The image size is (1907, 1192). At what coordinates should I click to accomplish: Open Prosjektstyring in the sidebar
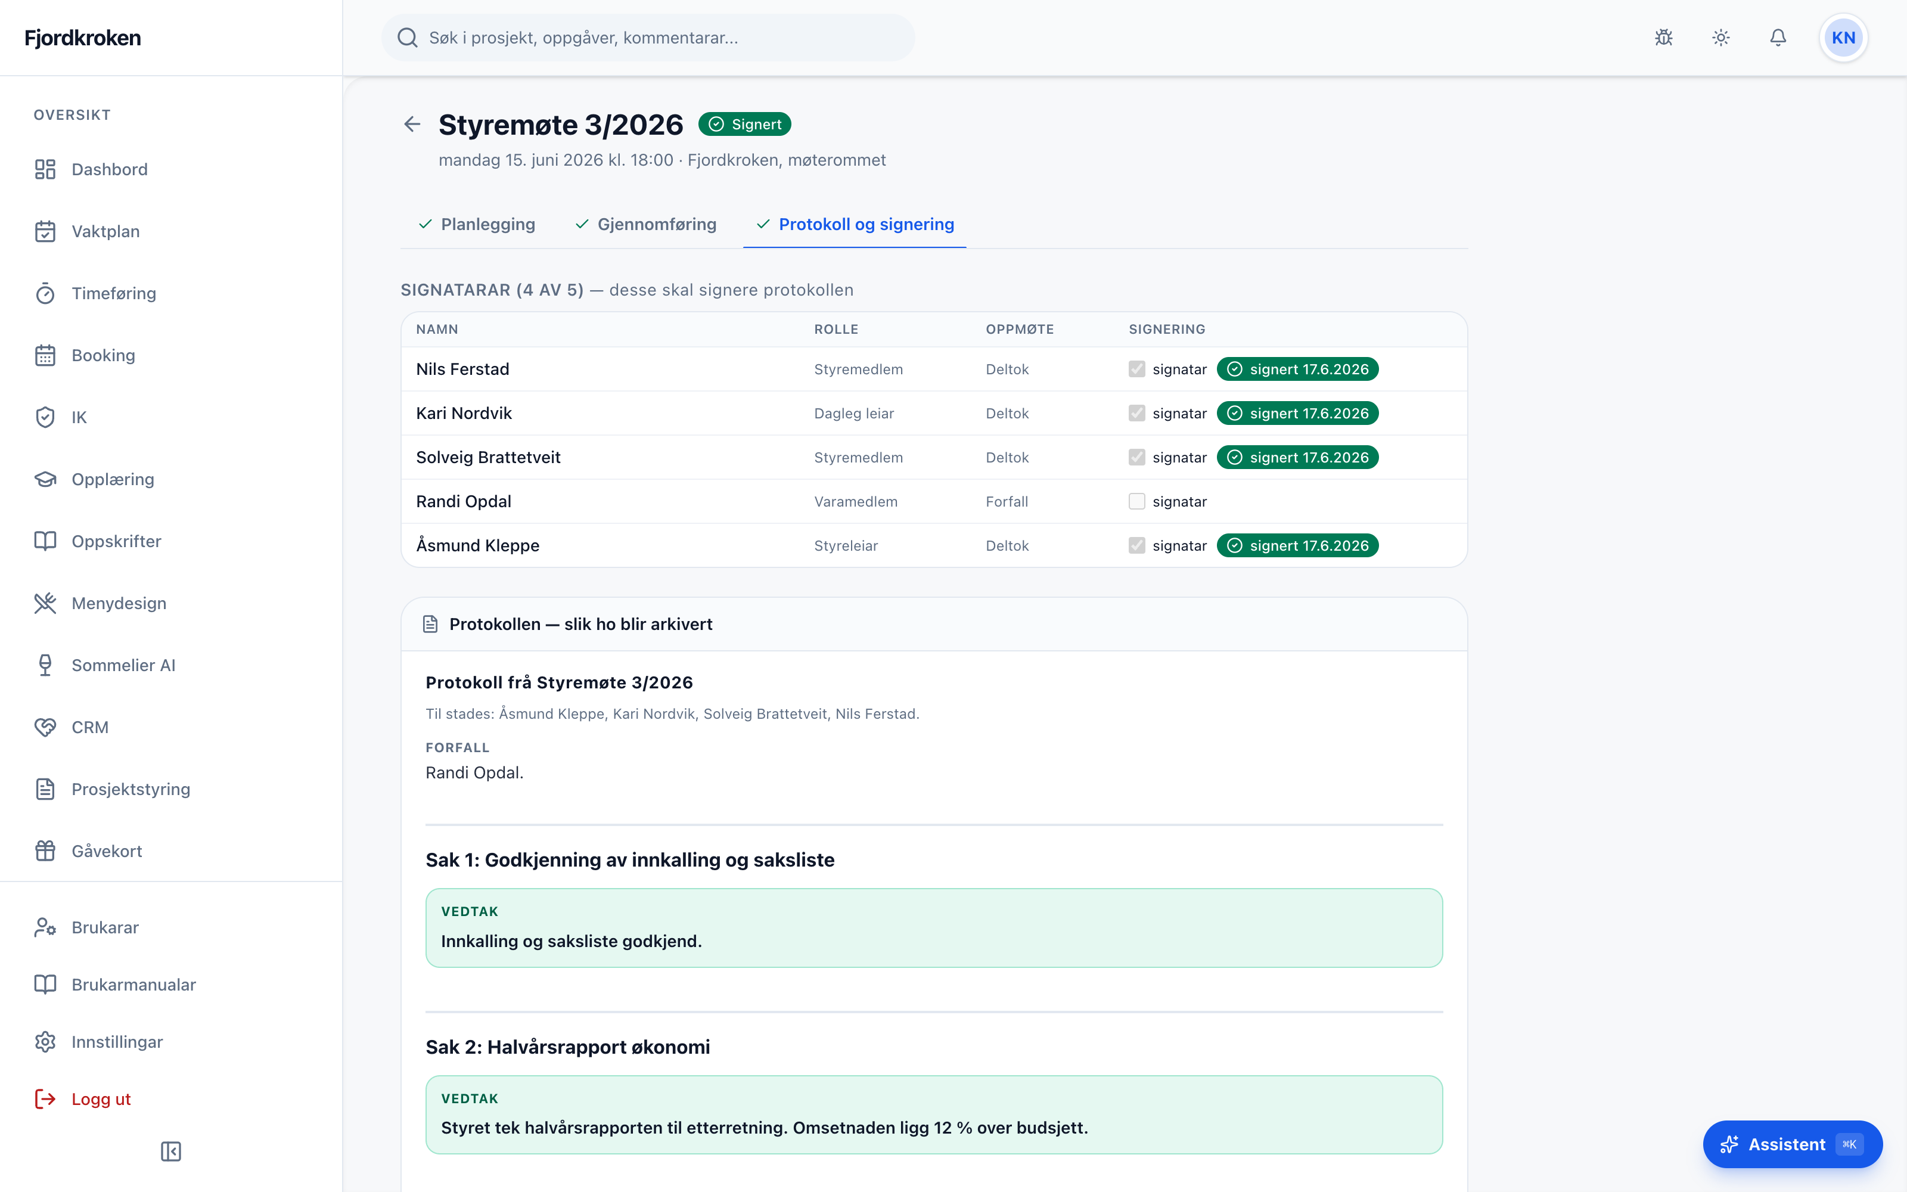(x=171, y=789)
